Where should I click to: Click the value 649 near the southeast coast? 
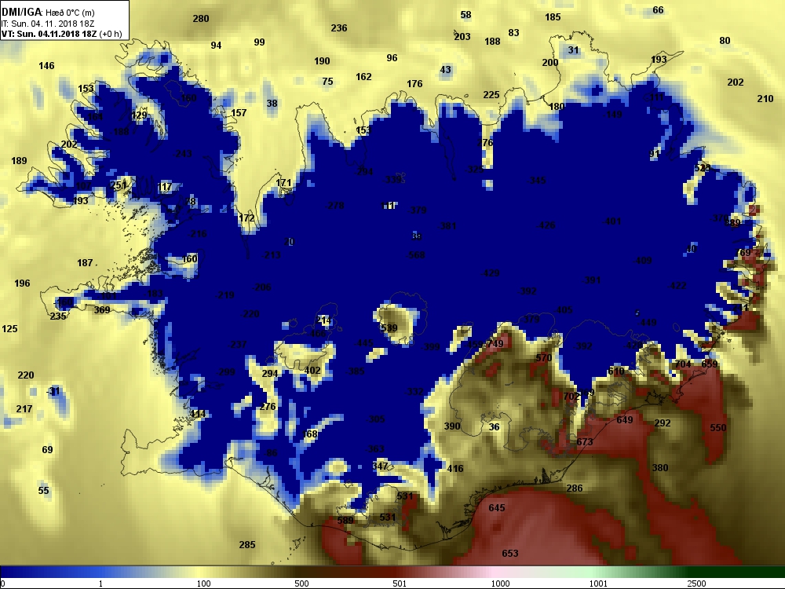pyautogui.click(x=624, y=419)
